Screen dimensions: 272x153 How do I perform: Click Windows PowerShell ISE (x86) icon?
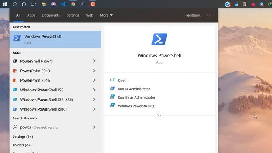15,99
